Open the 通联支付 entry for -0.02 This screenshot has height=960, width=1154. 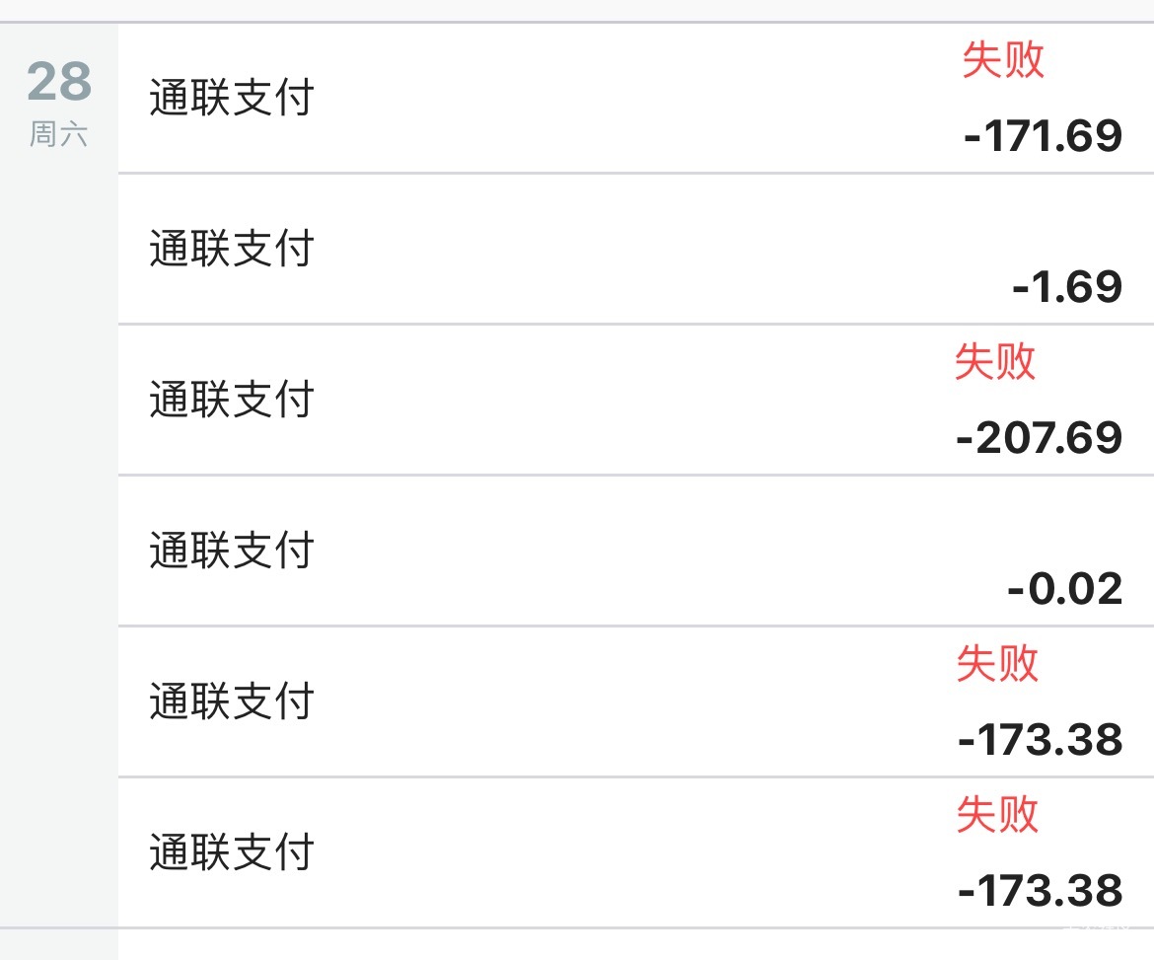click(x=231, y=551)
